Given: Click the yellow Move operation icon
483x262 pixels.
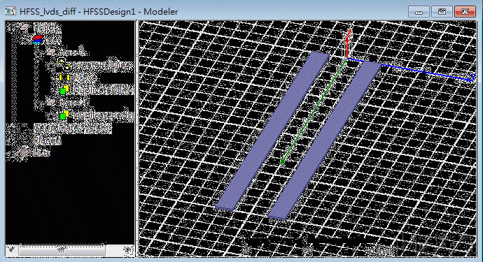Looking at the screenshot, I should [64, 78].
